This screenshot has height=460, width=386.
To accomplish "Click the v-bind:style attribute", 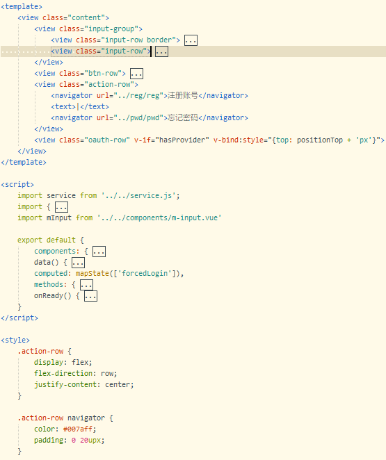I will click(297, 140).
